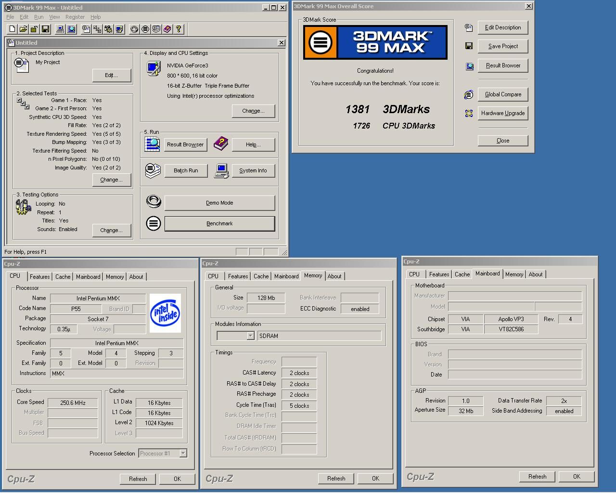Click the icon left of Benchmark button
This screenshot has width=616, height=493.
[x=154, y=223]
